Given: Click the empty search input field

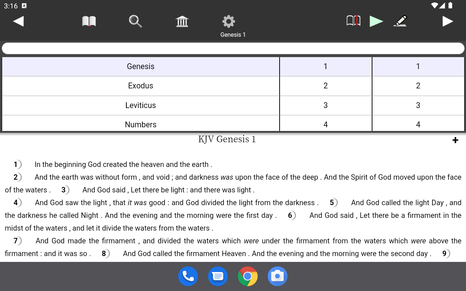Looking at the screenshot, I should [x=233, y=48].
